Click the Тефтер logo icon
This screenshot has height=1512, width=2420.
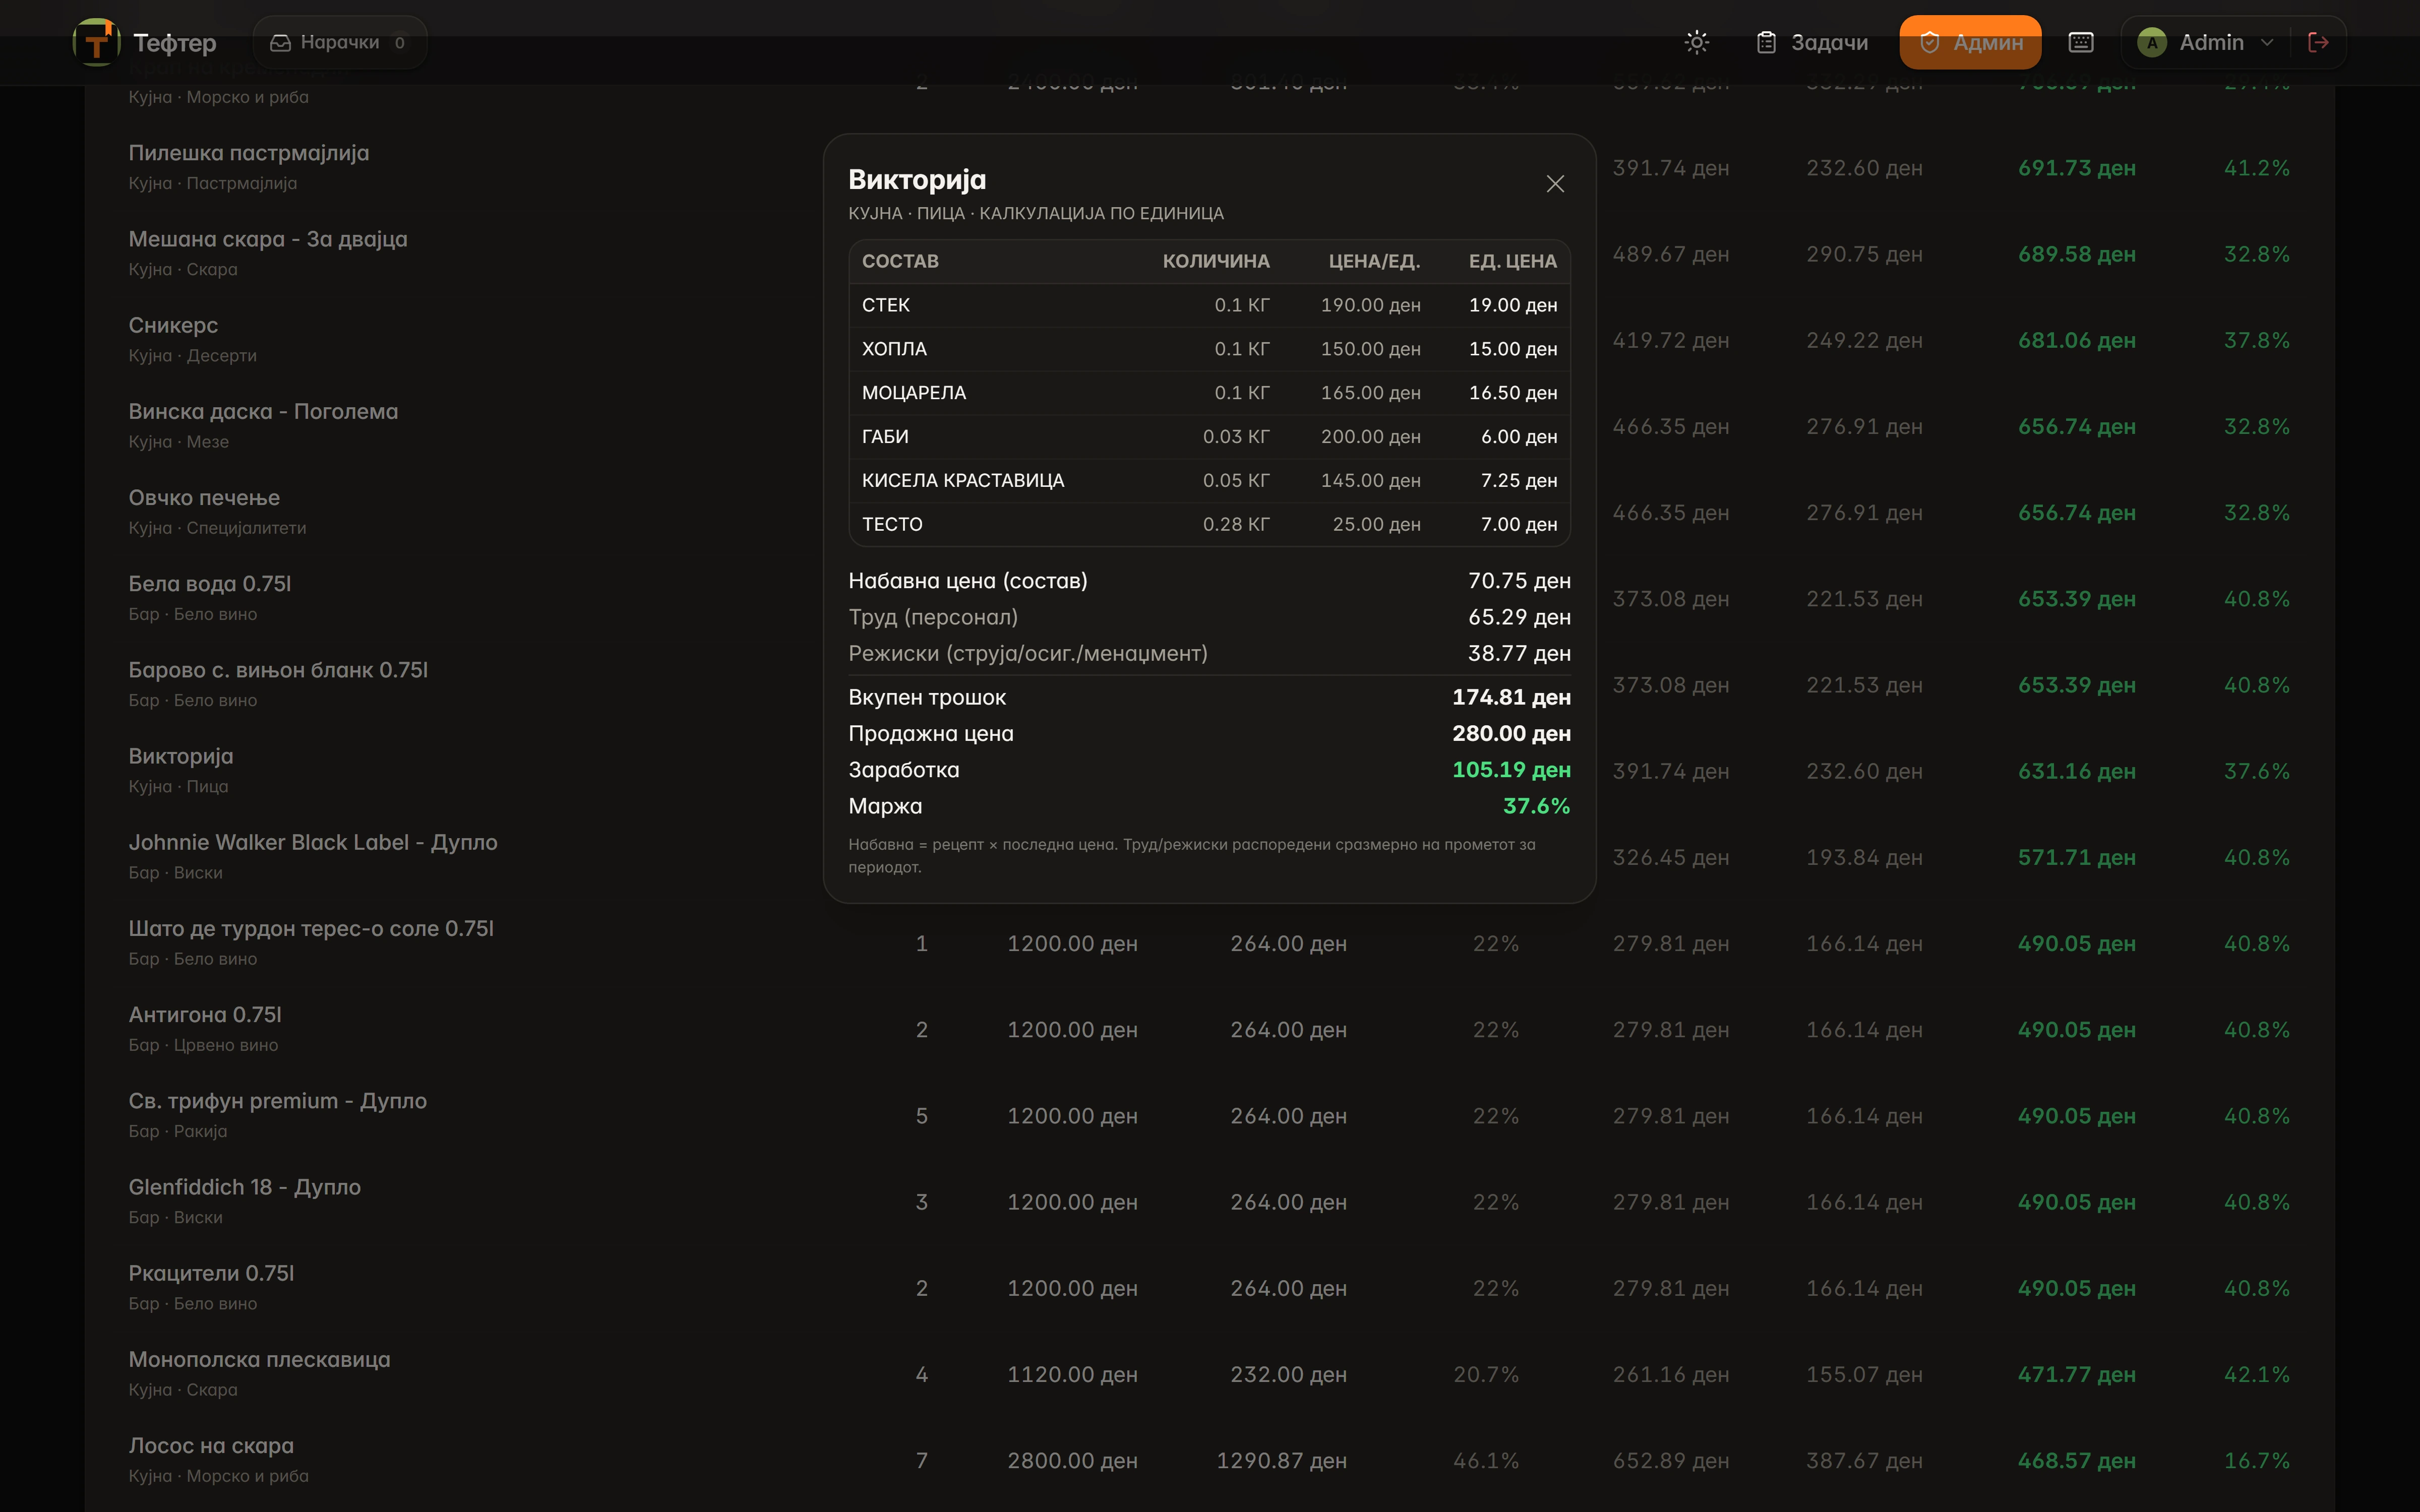[x=96, y=42]
